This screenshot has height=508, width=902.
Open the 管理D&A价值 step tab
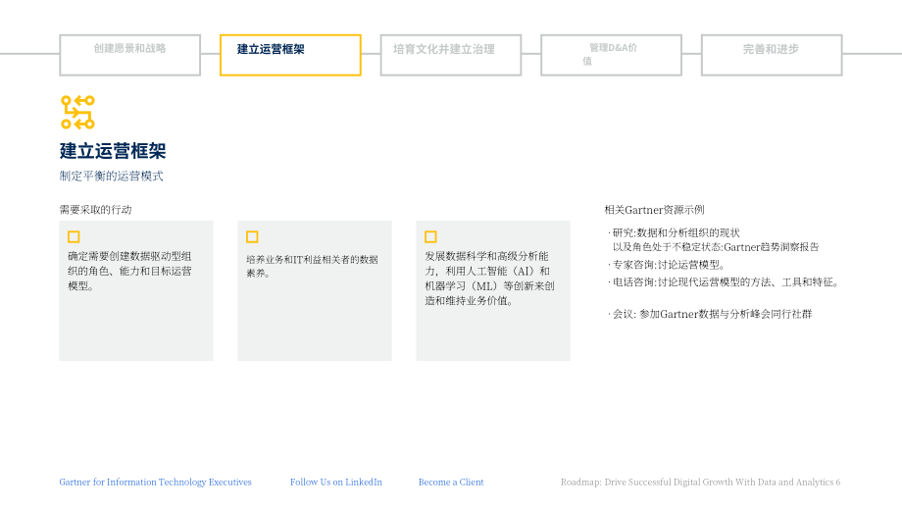coord(612,55)
